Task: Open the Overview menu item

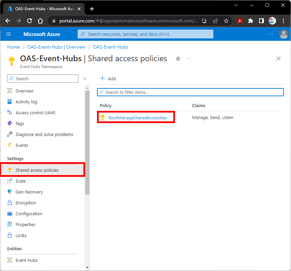Action: click(x=24, y=91)
